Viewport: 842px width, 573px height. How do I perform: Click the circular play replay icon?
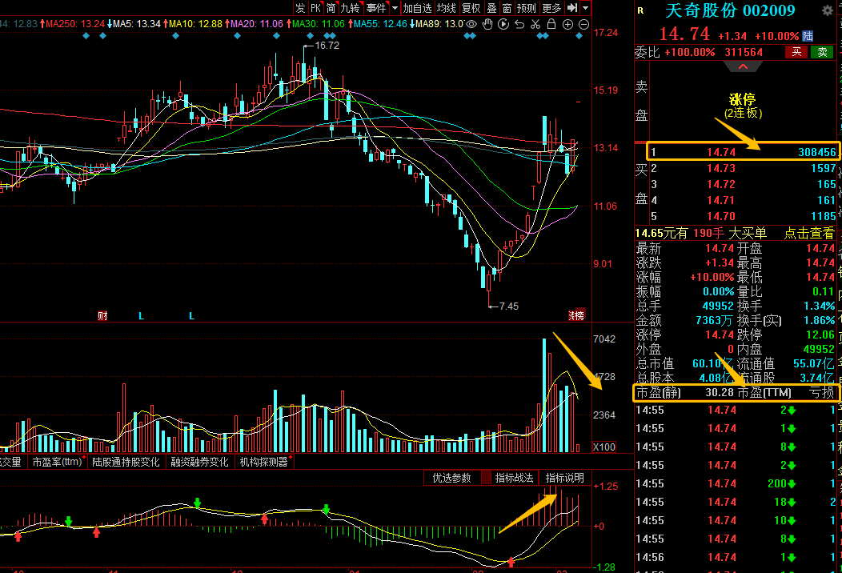503,24
